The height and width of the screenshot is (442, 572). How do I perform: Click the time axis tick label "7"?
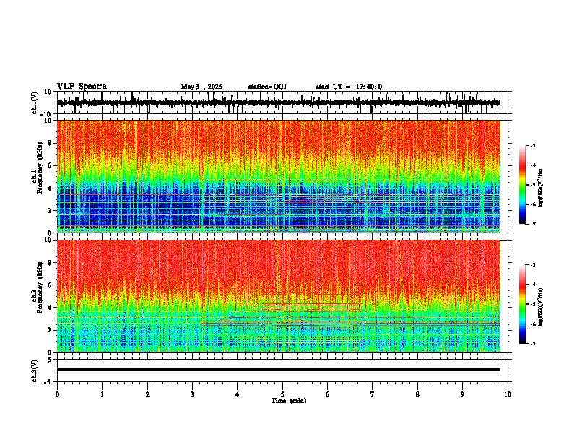[373, 394]
